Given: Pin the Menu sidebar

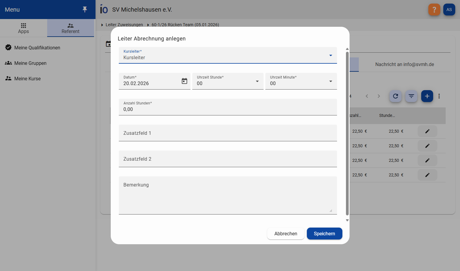Looking at the screenshot, I should coord(85,10).
